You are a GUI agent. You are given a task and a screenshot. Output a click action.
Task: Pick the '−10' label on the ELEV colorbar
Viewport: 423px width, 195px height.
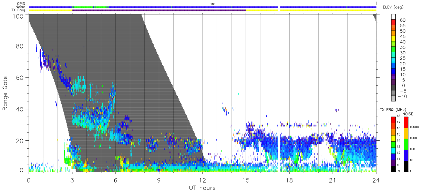[x=402, y=97]
